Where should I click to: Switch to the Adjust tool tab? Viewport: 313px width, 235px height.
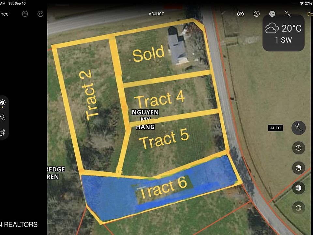(2, 103)
